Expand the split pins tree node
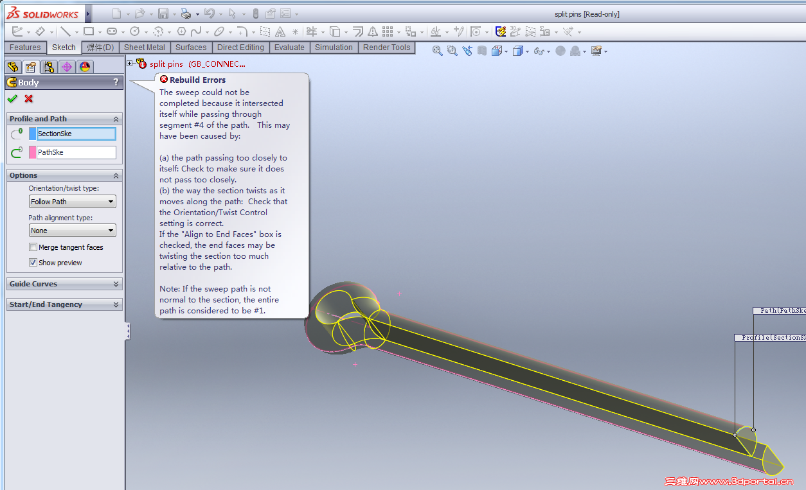The height and width of the screenshot is (490, 806). pyautogui.click(x=130, y=63)
